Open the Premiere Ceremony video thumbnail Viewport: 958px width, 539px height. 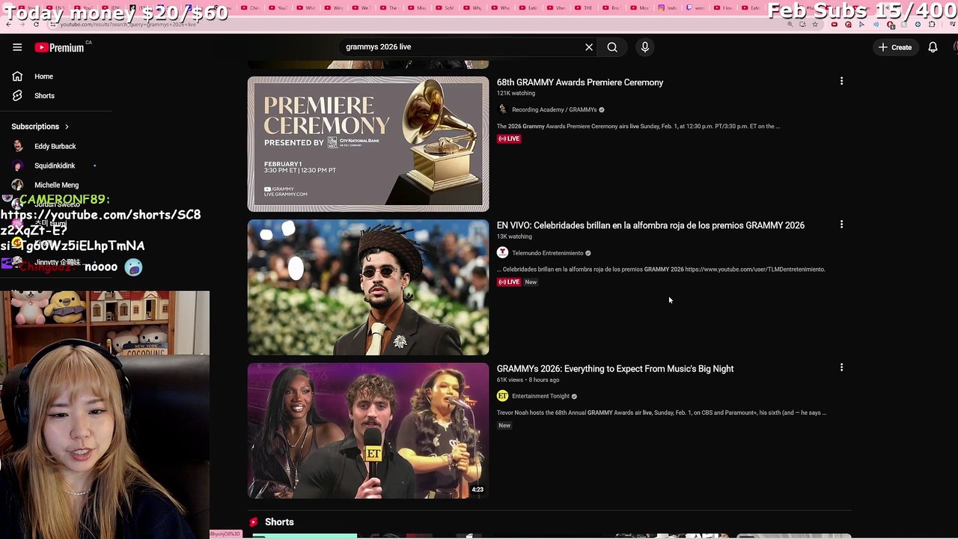368,144
